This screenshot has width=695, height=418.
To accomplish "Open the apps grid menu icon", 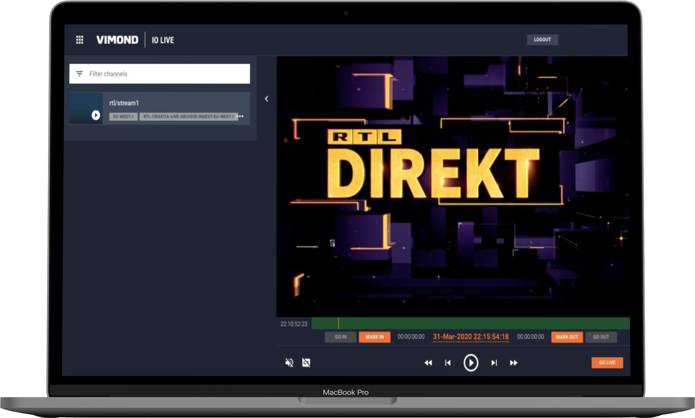I will (x=80, y=40).
